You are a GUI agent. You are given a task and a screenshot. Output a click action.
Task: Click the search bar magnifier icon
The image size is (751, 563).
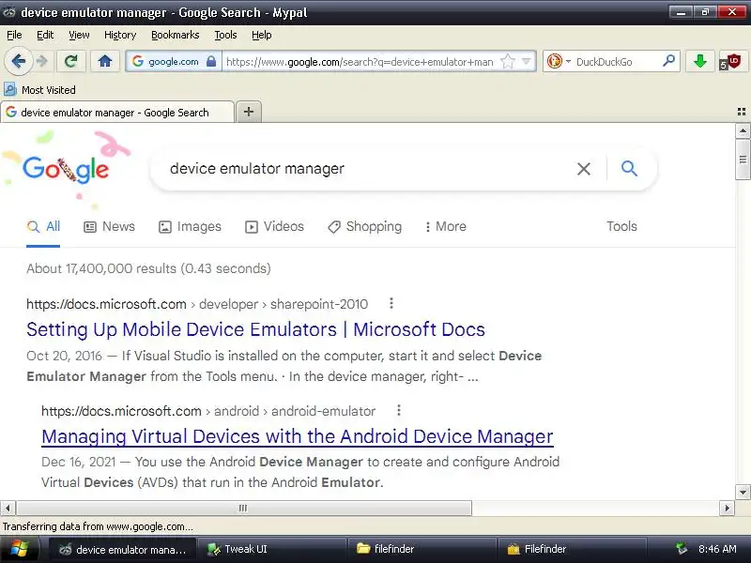668,61
